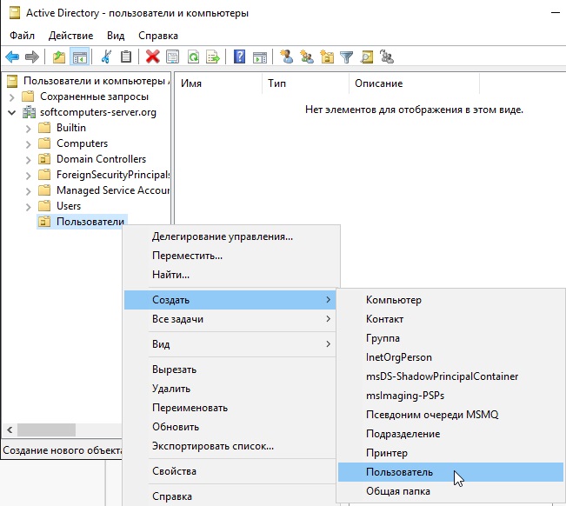Click the Описание column header

pyautogui.click(x=378, y=83)
